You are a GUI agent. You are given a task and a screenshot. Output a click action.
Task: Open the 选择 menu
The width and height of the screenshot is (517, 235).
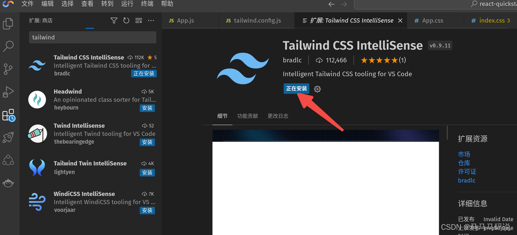67,4
